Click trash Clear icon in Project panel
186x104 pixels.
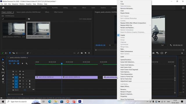[89, 53]
